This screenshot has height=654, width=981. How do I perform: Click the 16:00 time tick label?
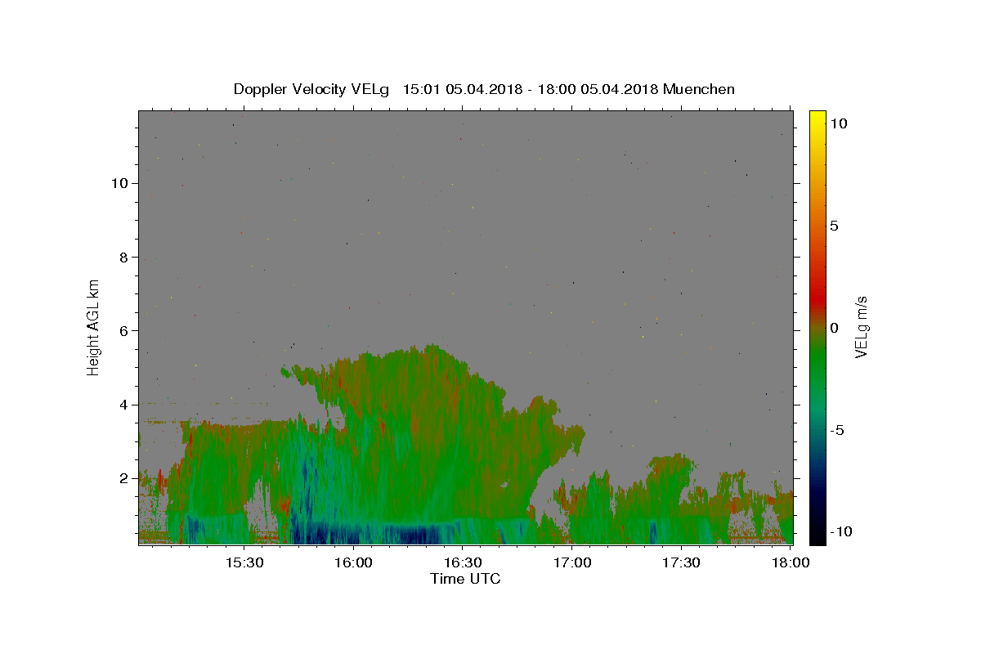tap(354, 562)
